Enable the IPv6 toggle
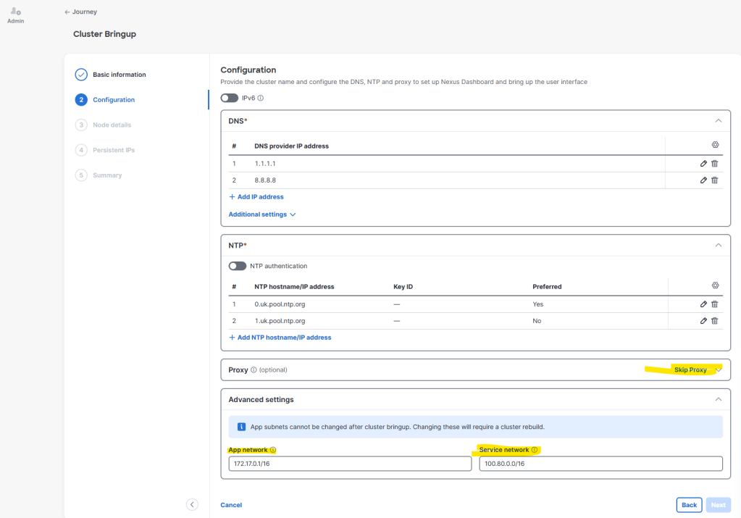 pos(229,98)
